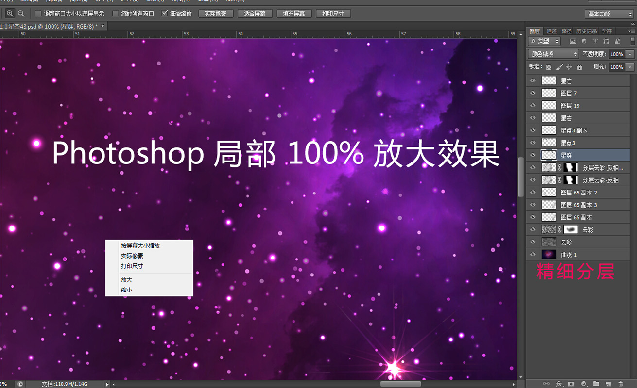The image size is (637, 388).
Task: Hide the top 星芒 layer
Action: [x=533, y=81]
